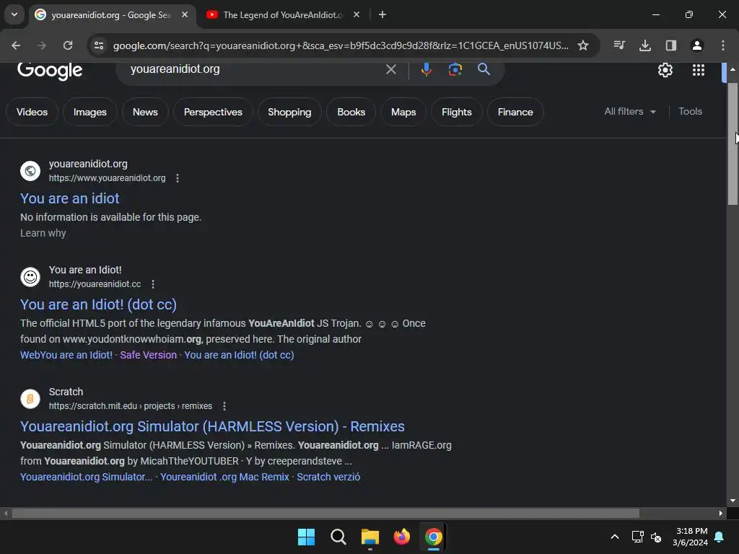This screenshot has height=554, width=739.
Task: Go forward to the next page
Action: click(x=42, y=45)
